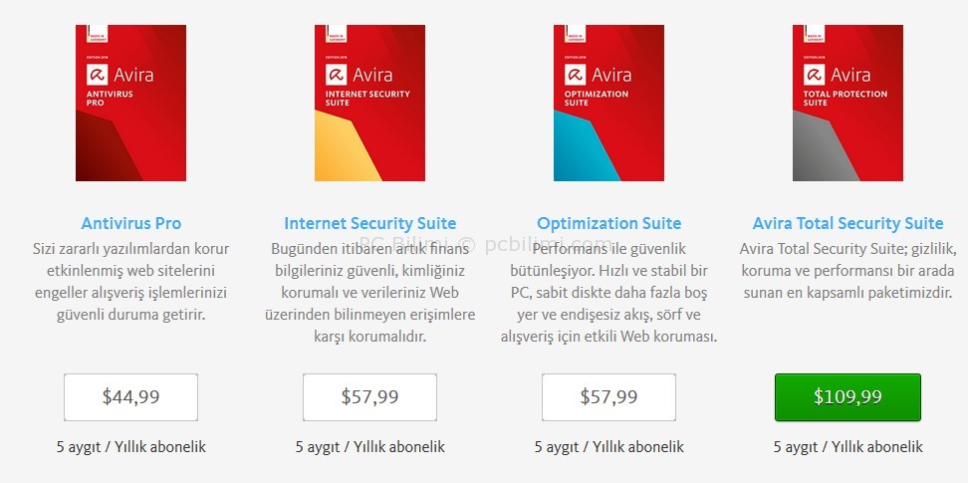The width and height of the screenshot is (968, 483).
Task: Open the Antivirus Pro title link
Action: [131, 223]
